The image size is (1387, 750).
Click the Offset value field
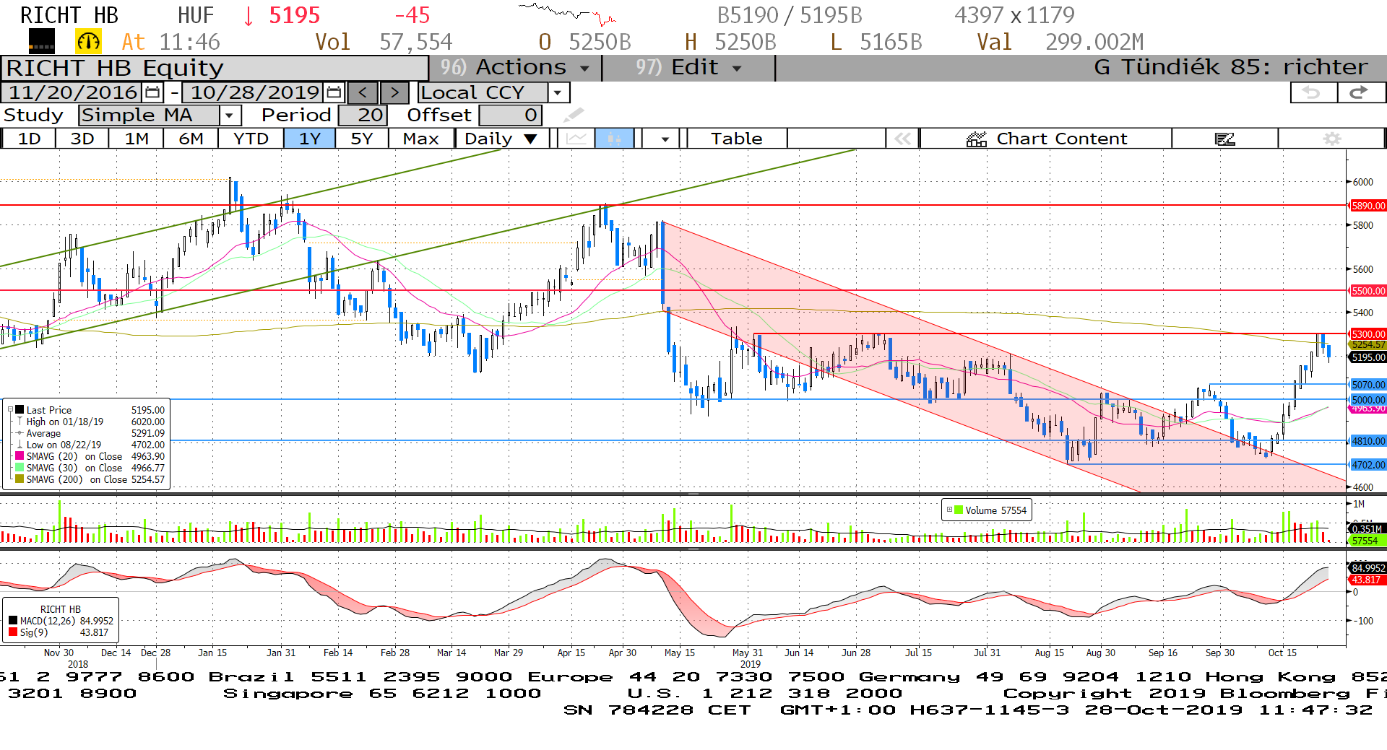click(x=510, y=115)
